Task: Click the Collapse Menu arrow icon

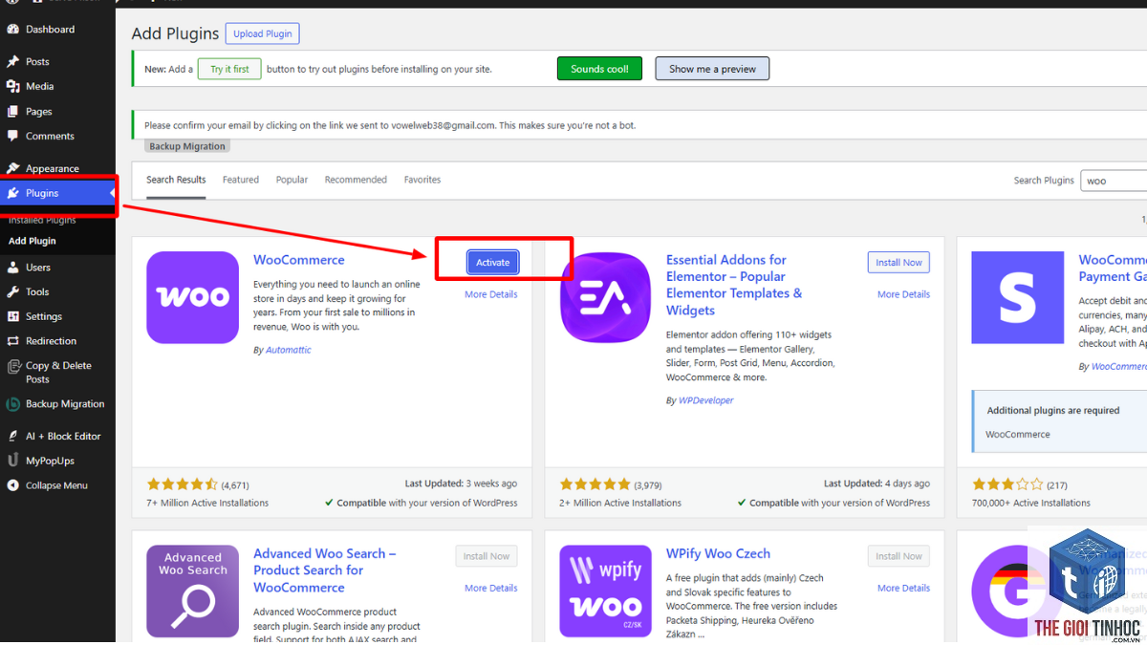Action: coord(12,485)
